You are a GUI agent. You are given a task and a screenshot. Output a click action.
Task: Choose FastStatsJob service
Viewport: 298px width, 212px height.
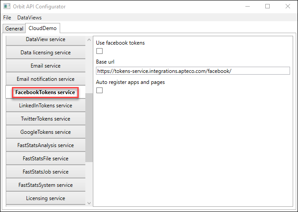[46, 172]
